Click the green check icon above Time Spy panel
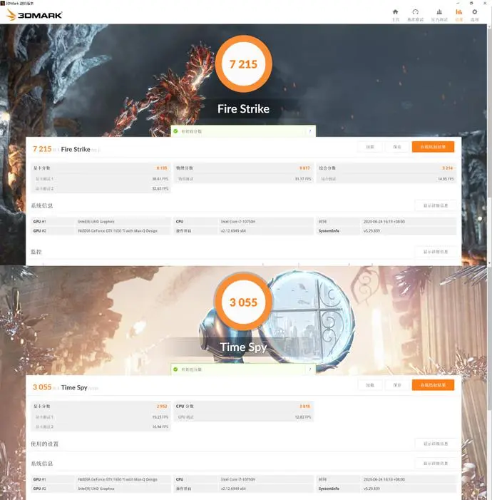 175,369
